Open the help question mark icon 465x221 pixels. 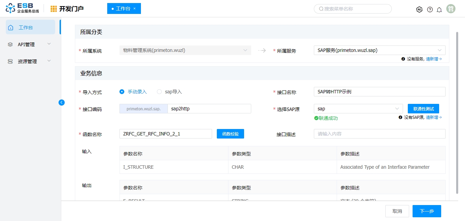point(430,10)
